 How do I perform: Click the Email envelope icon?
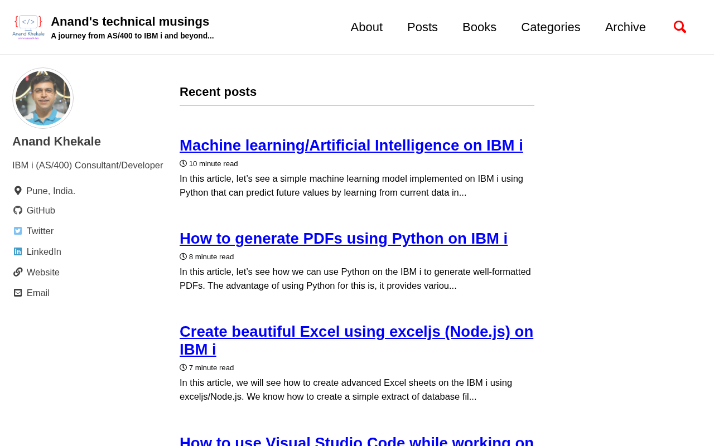point(18,293)
